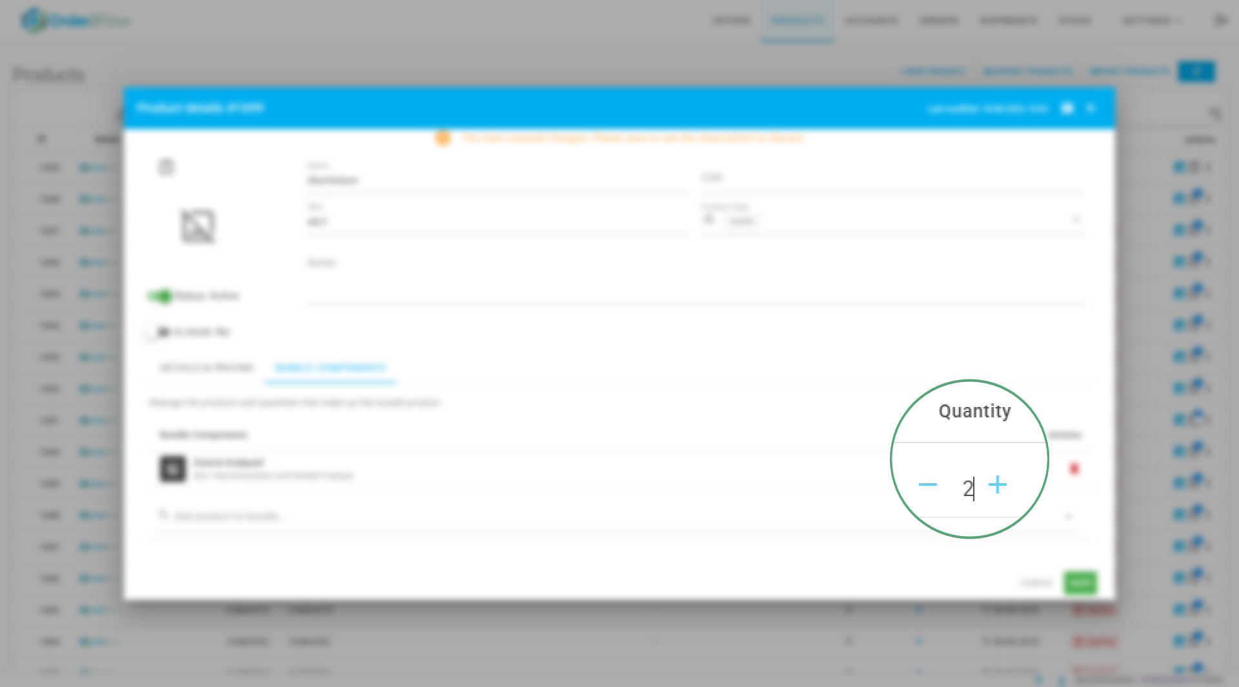The width and height of the screenshot is (1239, 687).
Task: Open the Product Type dropdown
Action: [x=1075, y=220]
